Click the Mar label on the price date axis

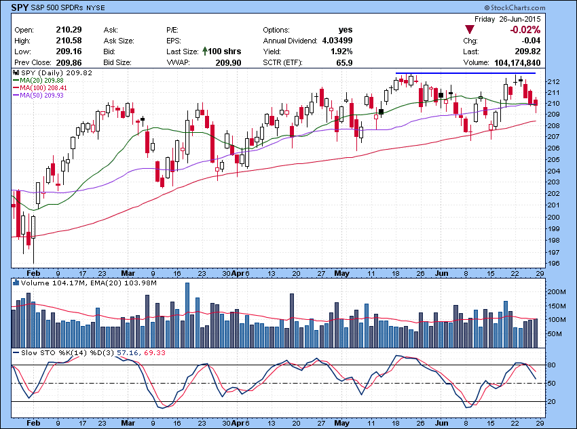[129, 274]
